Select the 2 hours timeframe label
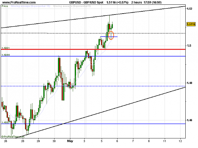Screen dimensions: 198x148 [137, 3]
